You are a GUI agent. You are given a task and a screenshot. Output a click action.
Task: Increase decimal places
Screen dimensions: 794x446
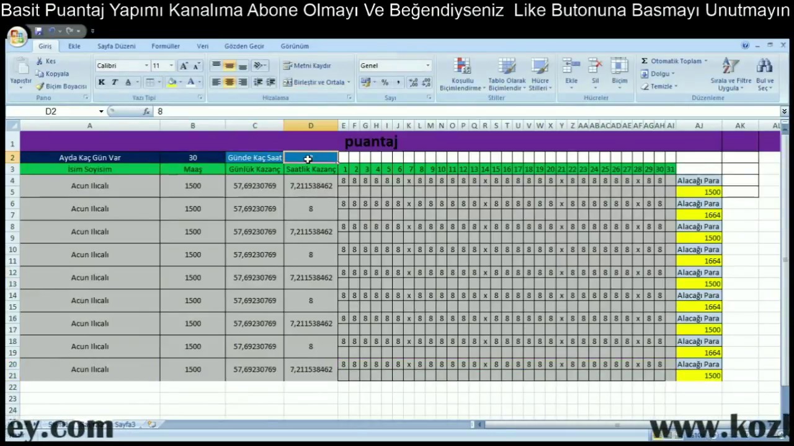point(413,82)
